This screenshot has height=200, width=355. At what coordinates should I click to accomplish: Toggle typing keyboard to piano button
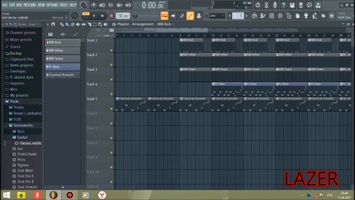pyautogui.click(x=164, y=16)
